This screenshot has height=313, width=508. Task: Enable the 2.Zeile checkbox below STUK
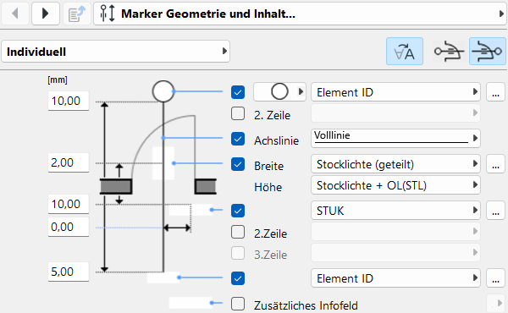point(238,232)
